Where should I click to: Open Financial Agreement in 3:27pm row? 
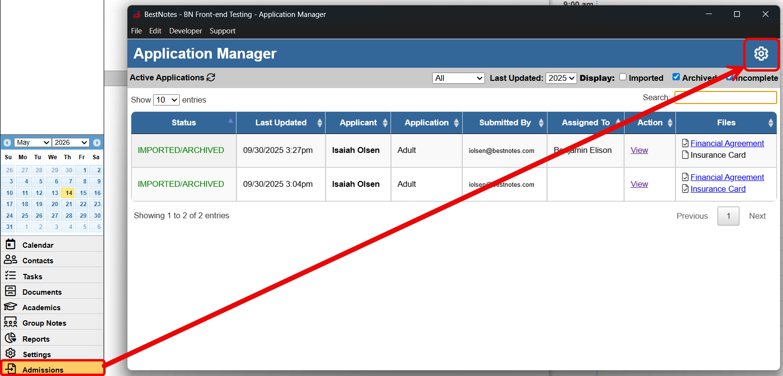pyautogui.click(x=727, y=143)
